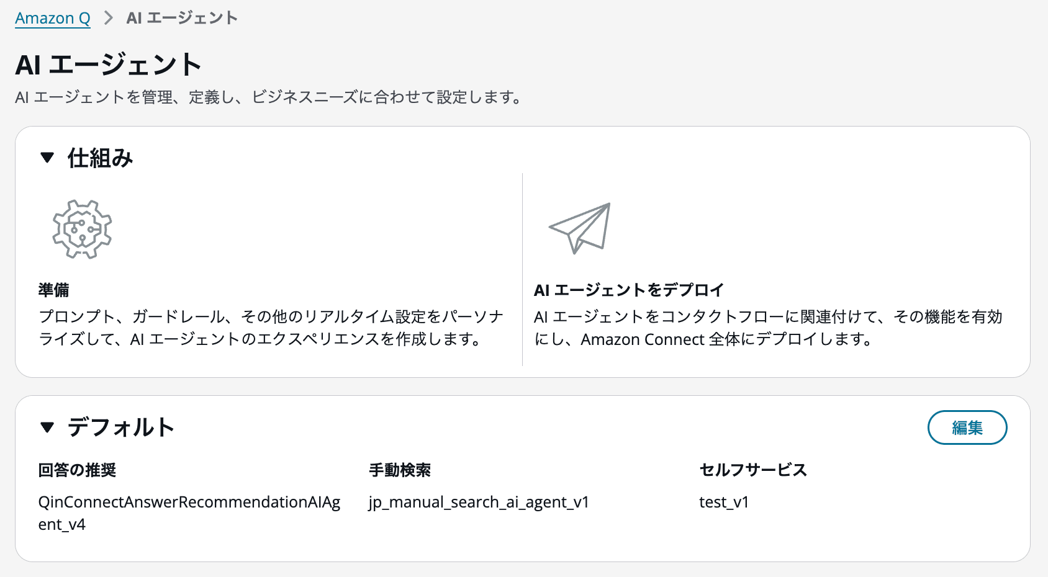The image size is (1048, 577).
Task: Click the AI エージェント breadcrumb item
Action: tap(182, 18)
